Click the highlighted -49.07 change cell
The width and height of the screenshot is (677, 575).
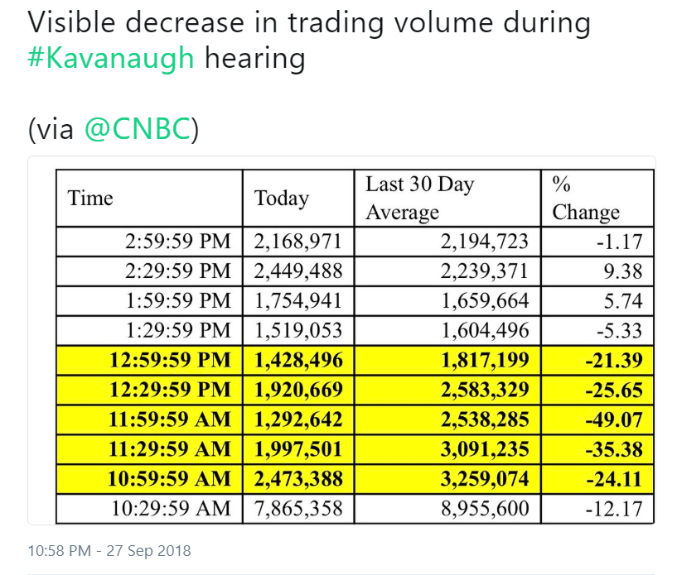597,419
